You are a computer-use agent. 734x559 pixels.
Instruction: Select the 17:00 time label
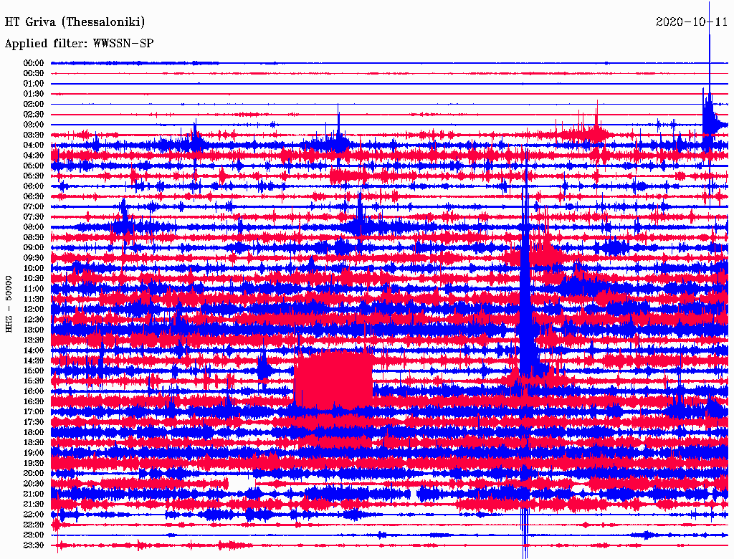pos(34,412)
